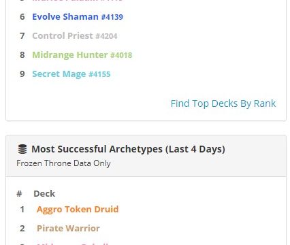This screenshot has height=245, width=290.
Task: Click the Most Successful Archetypes heading
Action: [128, 149]
